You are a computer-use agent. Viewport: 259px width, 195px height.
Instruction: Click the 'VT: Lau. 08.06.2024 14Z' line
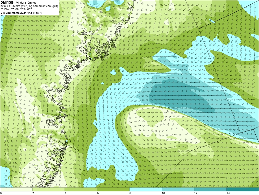point(16,12)
